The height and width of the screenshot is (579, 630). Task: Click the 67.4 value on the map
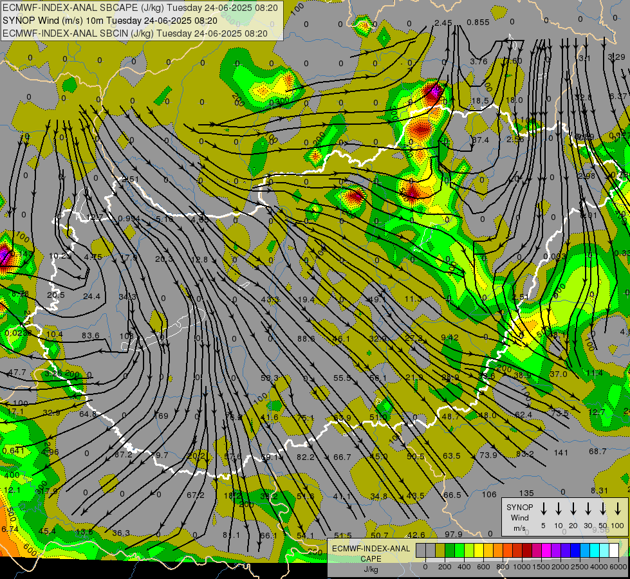tap(480, 140)
